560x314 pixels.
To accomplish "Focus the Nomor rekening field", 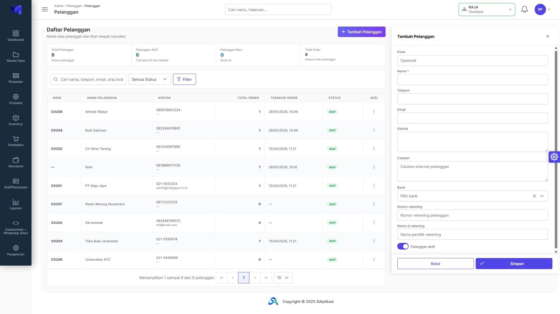I will (472, 215).
